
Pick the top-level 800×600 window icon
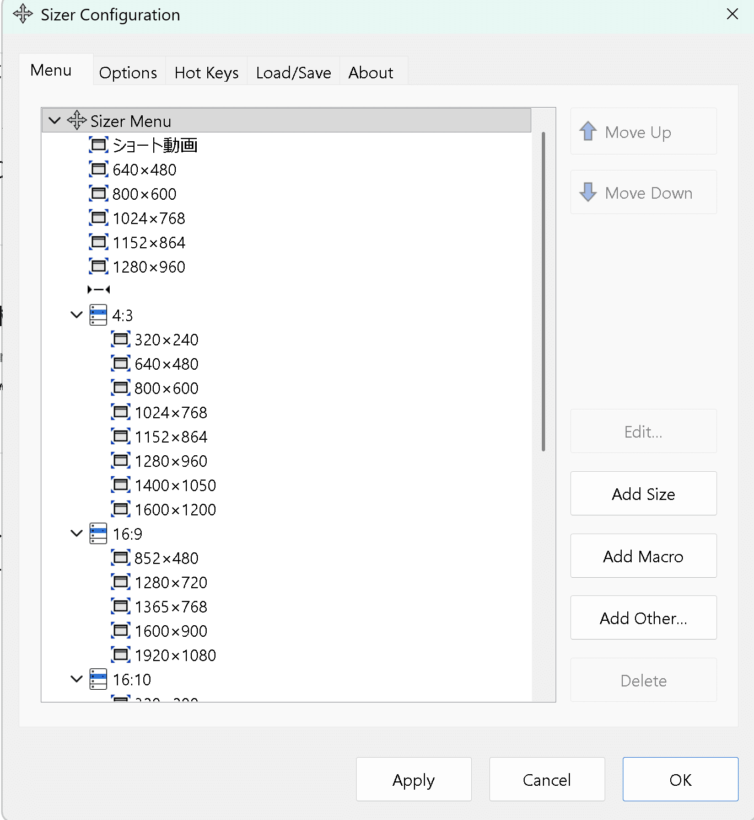click(99, 194)
